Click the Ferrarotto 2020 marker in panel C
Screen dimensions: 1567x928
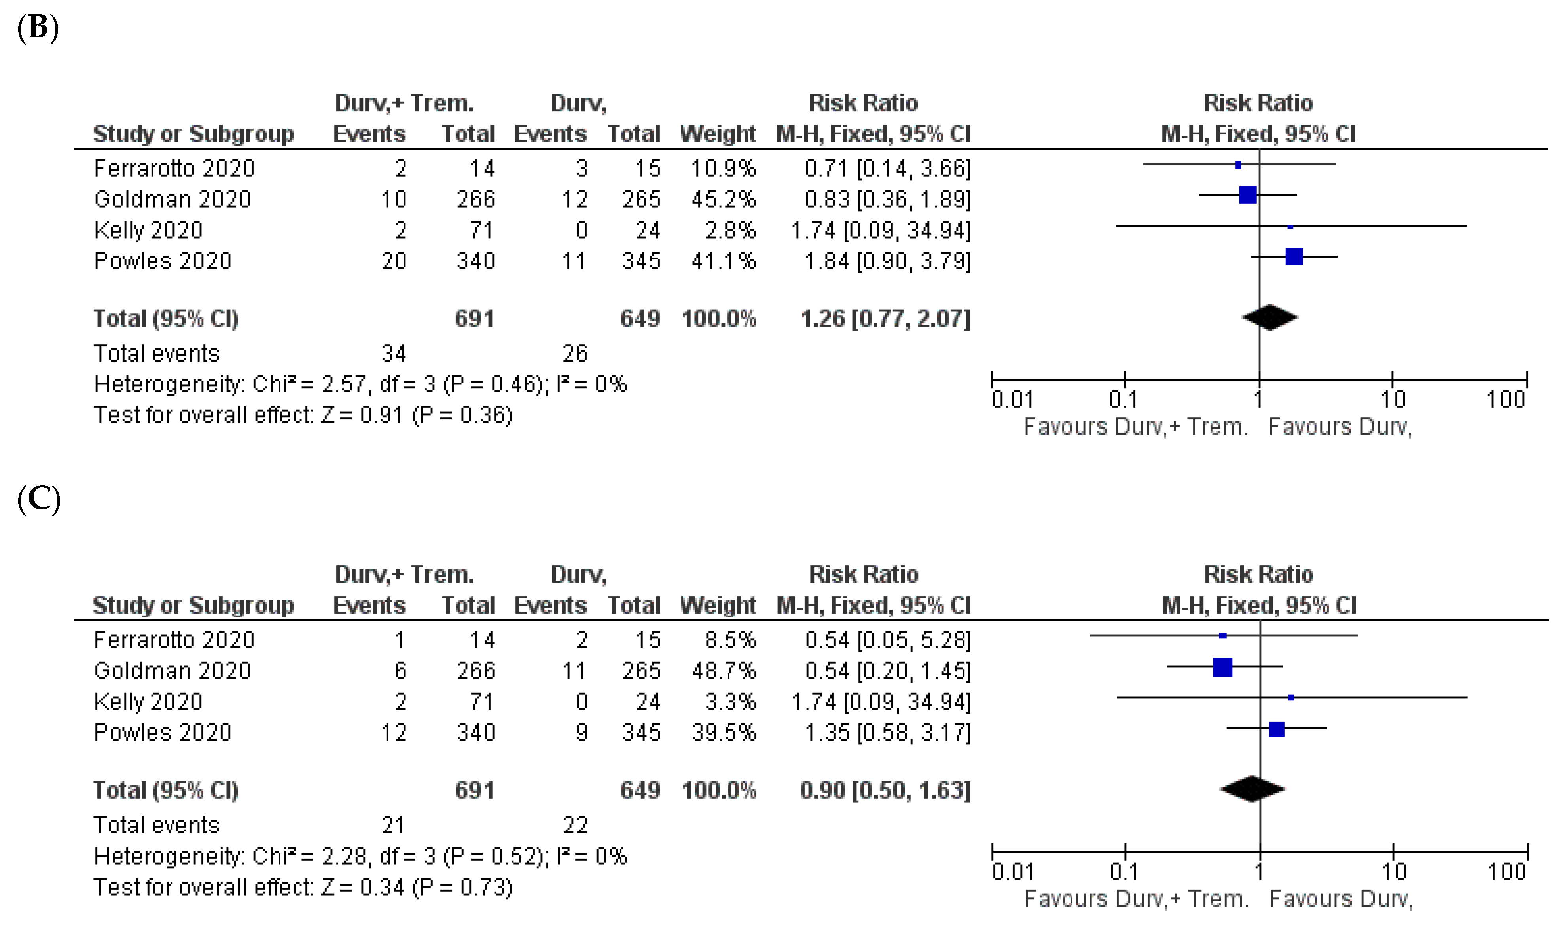coord(1222,636)
